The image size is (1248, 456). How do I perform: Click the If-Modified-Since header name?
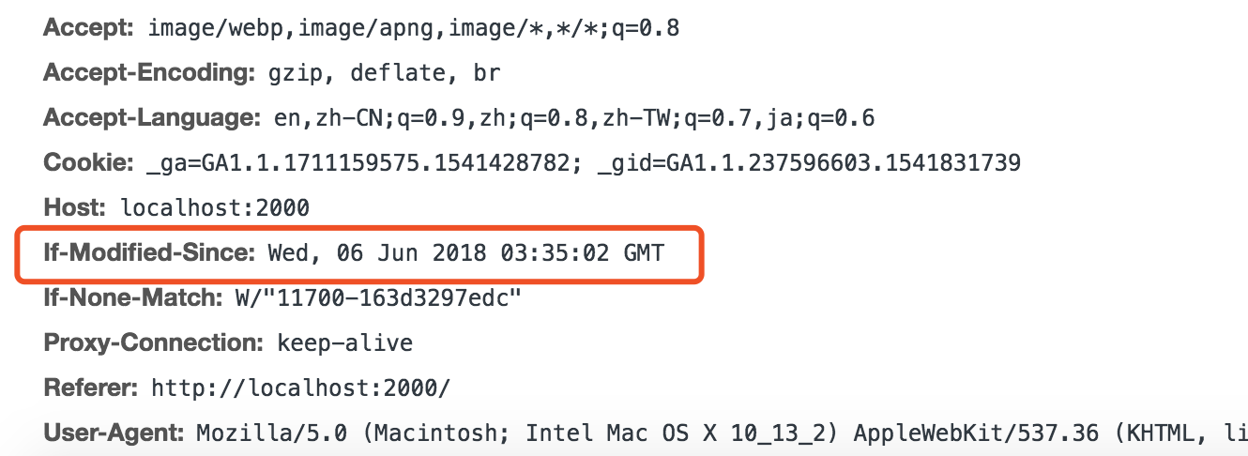[x=149, y=252]
